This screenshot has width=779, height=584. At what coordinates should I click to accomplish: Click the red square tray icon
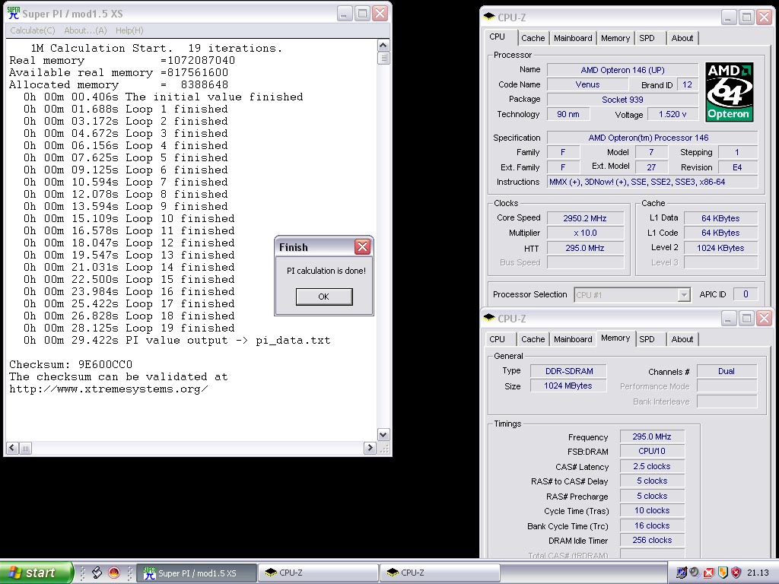(709, 573)
